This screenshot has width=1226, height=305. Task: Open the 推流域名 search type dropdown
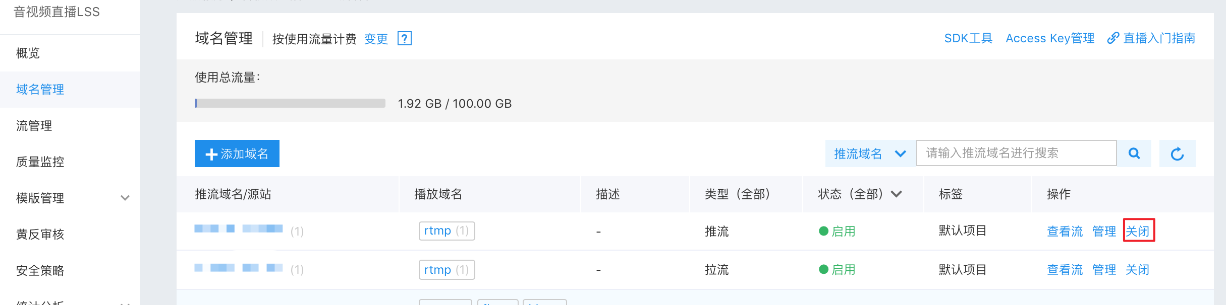click(x=870, y=154)
